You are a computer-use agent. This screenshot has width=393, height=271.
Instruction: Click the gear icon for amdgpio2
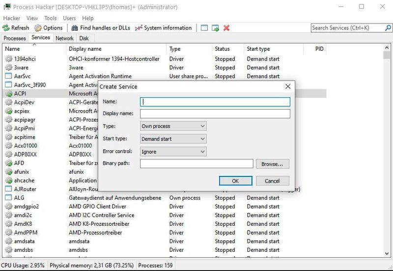pyautogui.click(x=8, y=207)
